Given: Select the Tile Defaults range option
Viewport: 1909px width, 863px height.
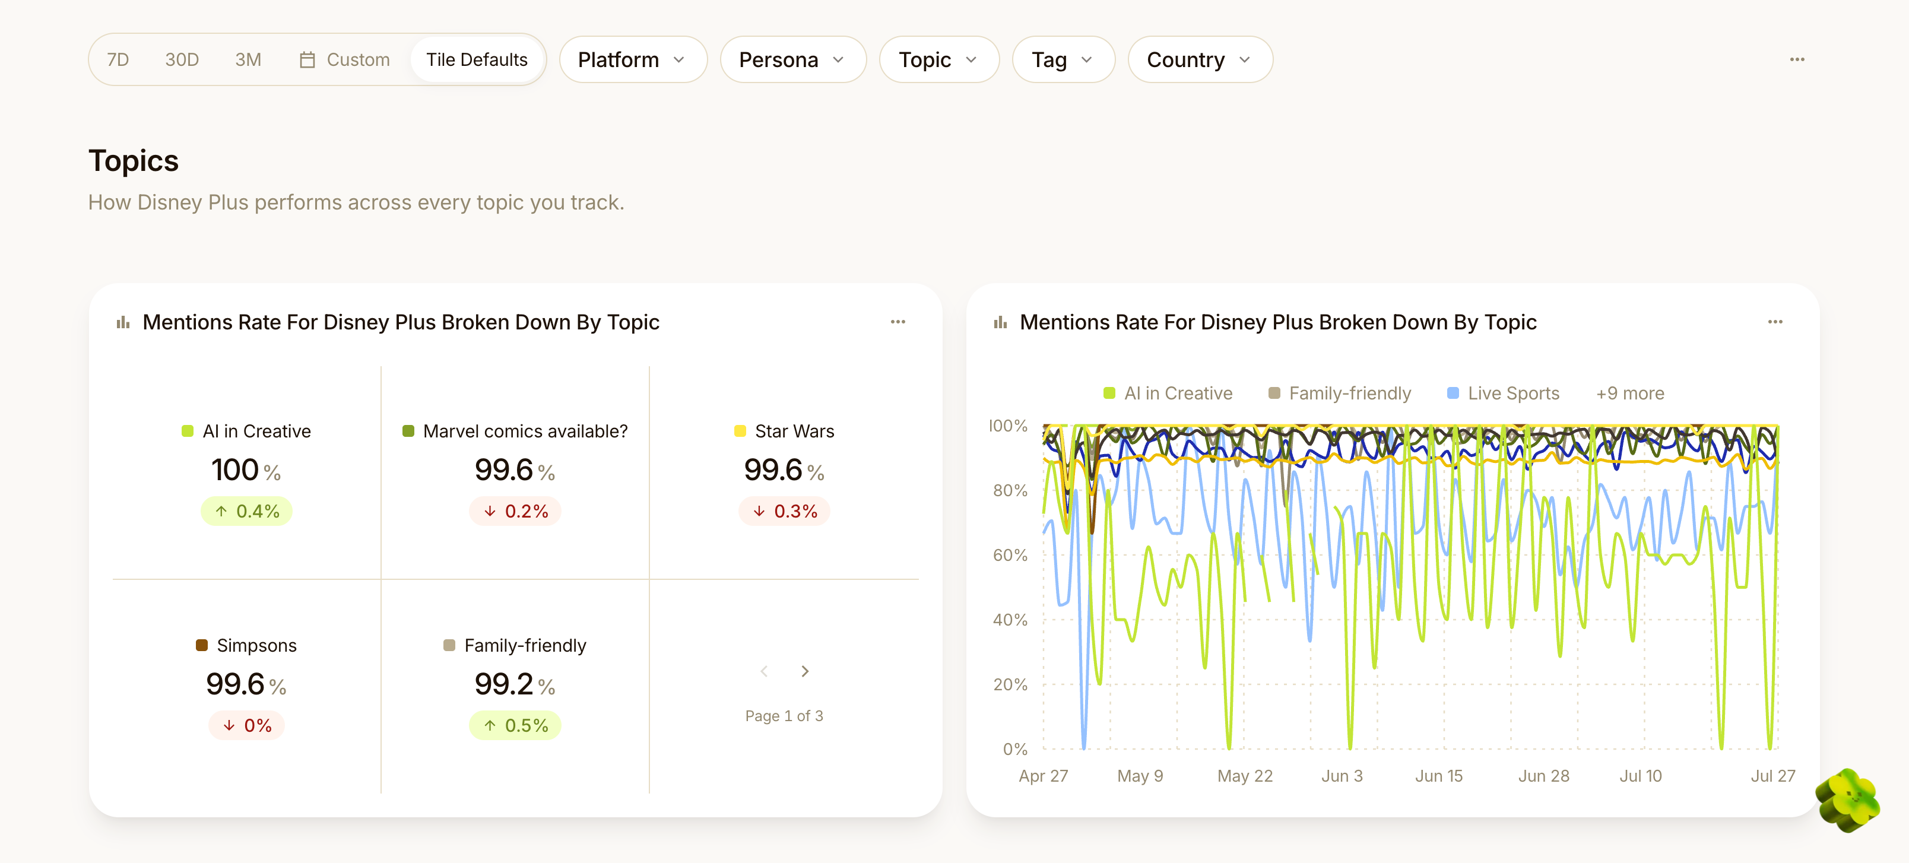Looking at the screenshot, I should point(477,59).
